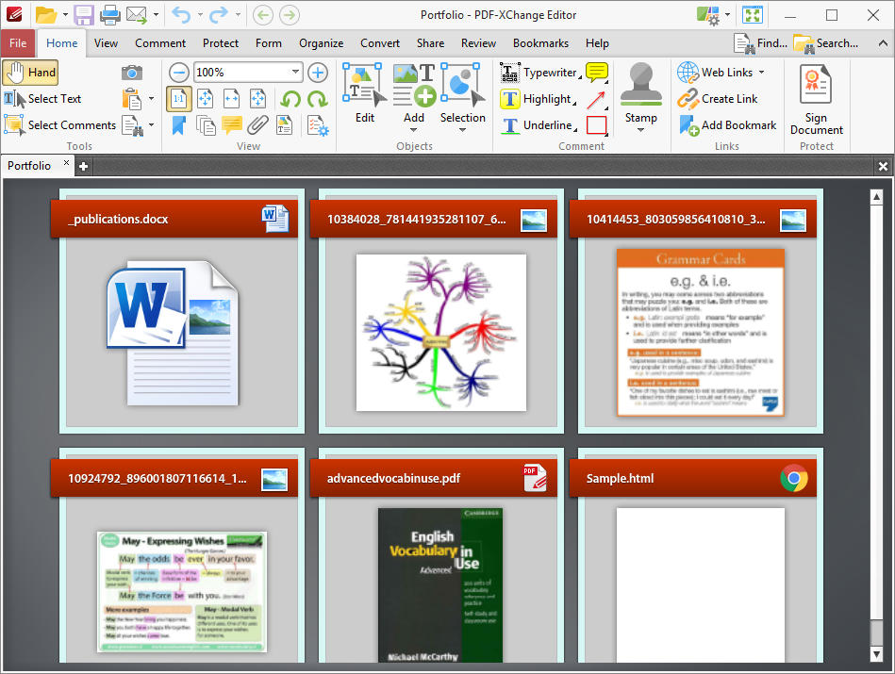Open the folder icon in quick access toolbar

[x=46, y=15]
